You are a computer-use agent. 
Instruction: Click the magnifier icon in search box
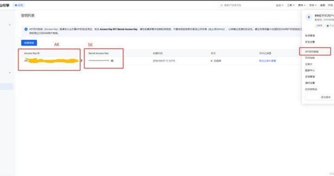(221, 5)
